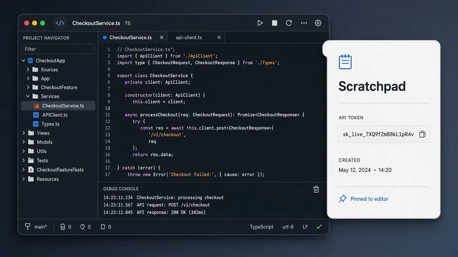This screenshot has width=458, height=257.
Task: Click the Filter input field
Action: pos(58,49)
